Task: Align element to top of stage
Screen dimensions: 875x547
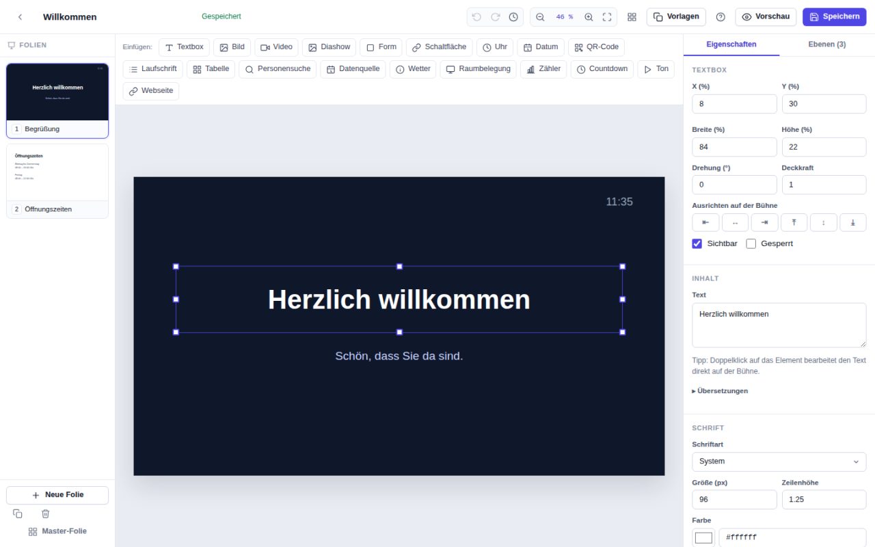Action: 794,222
